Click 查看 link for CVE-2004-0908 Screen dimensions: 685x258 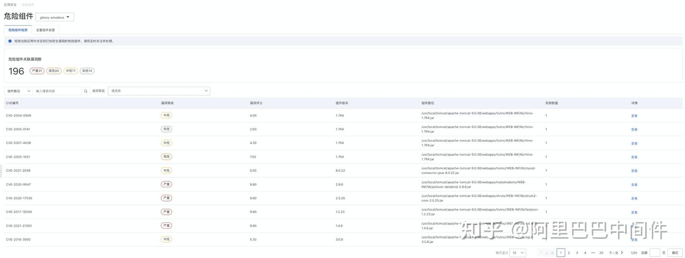point(634,116)
